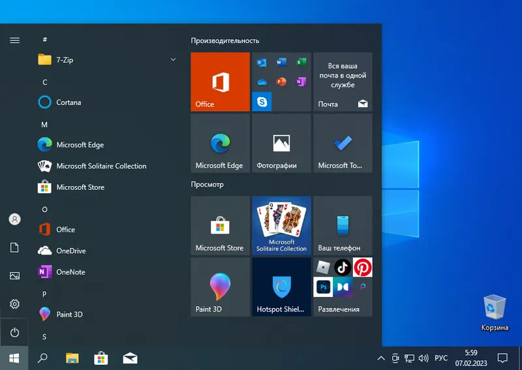Expand the Start menu hamburger button
This screenshot has height=370, width=522.
click(14, 40)
